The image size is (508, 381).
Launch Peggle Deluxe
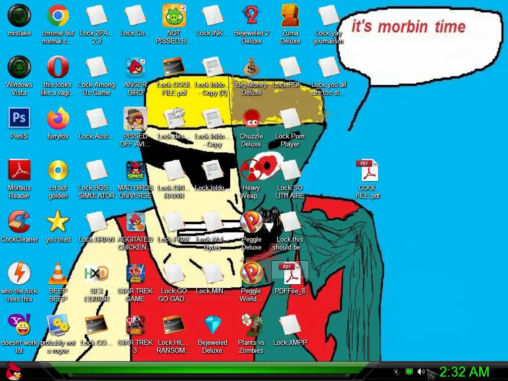click(x=252, y=222)
